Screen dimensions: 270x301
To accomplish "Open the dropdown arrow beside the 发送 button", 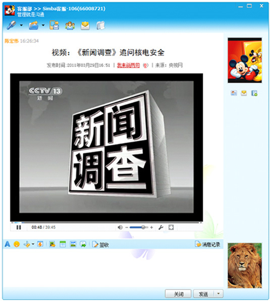I will coord(218,293).
